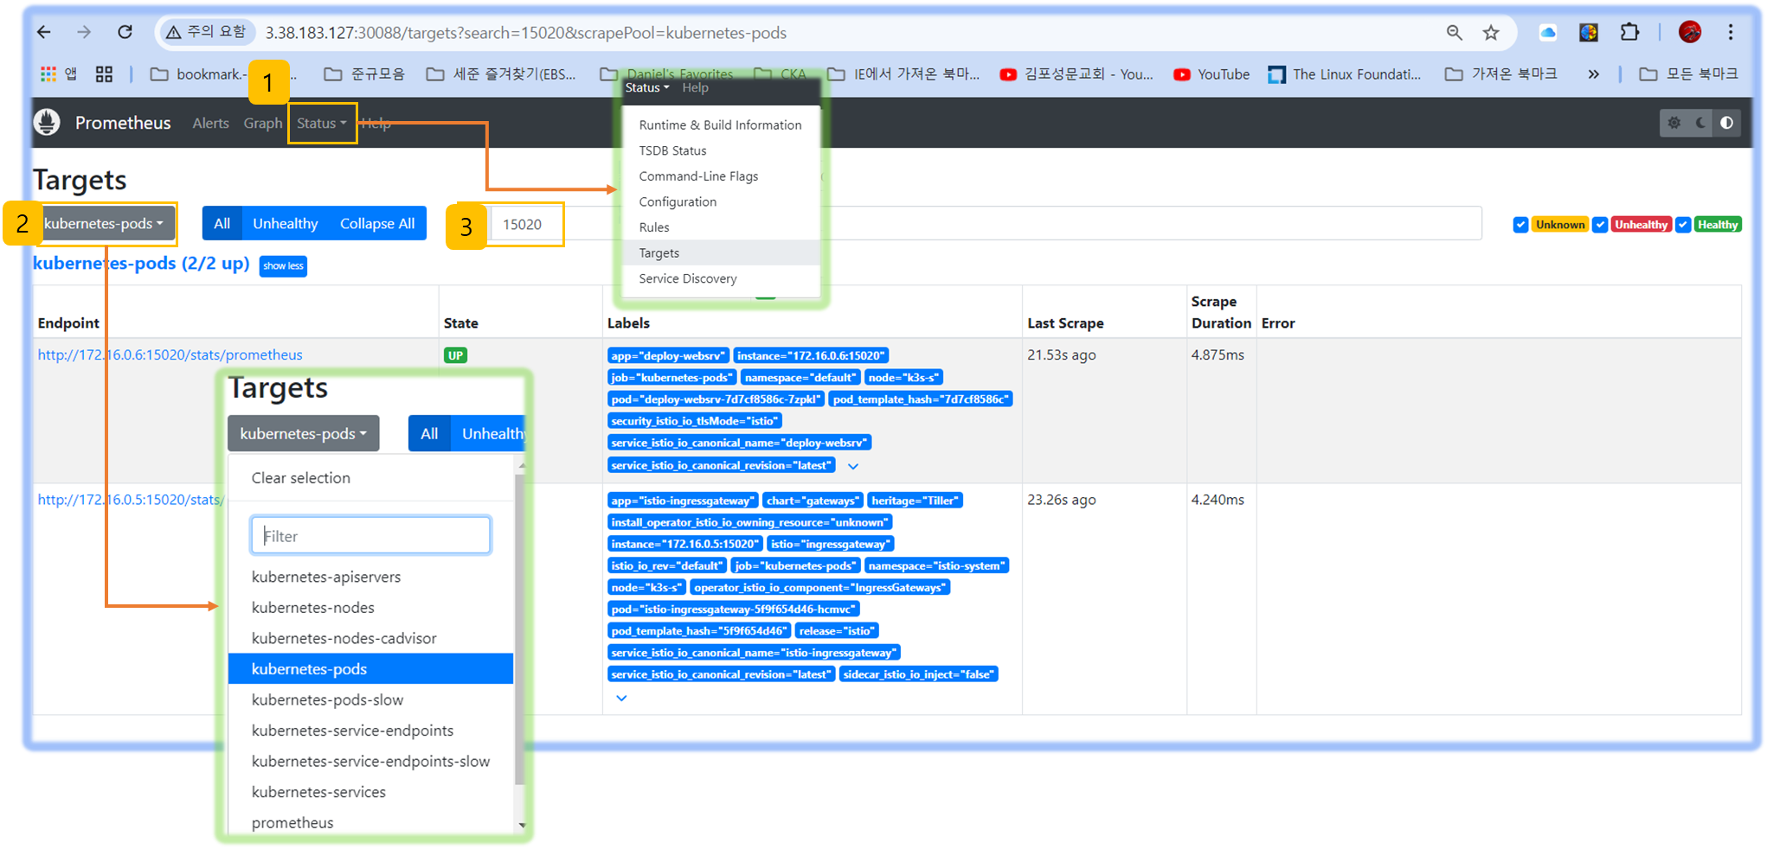
Task: Toggle the Unknown state checkbox
Action: point(1520,225)
